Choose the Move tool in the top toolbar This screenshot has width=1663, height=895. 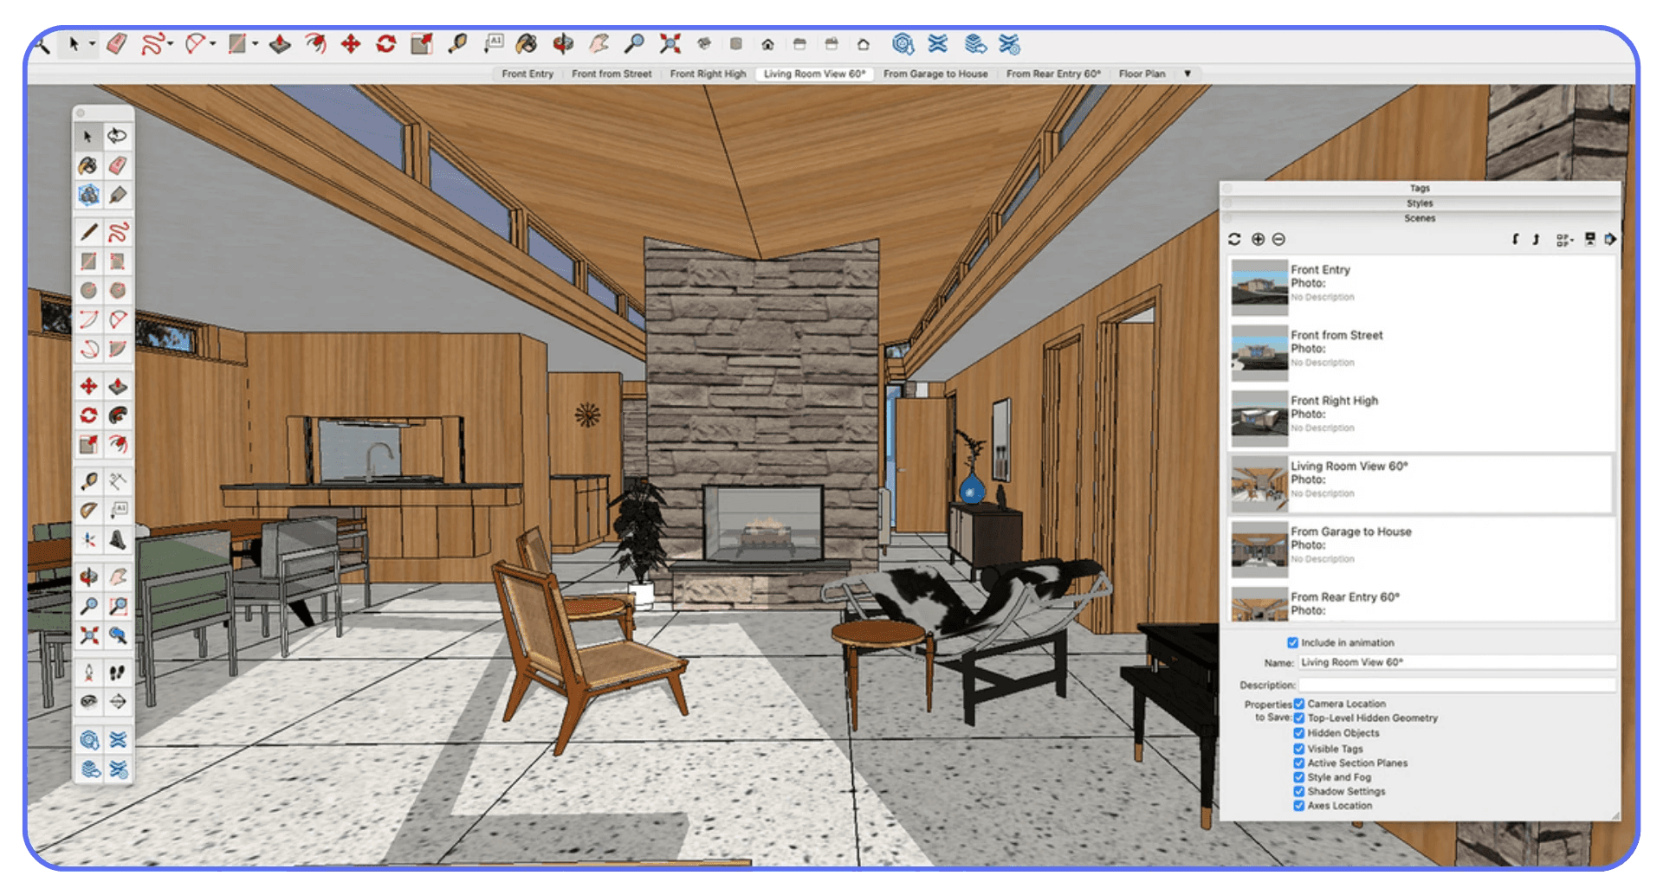click(x=350, y=43)
